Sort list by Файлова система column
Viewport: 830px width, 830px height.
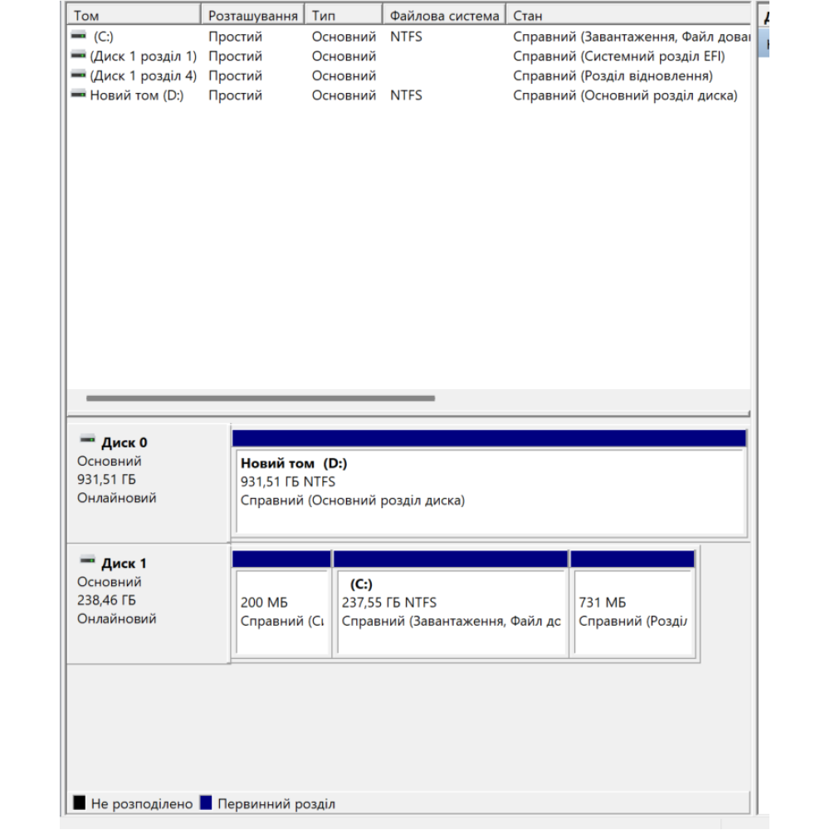pyautogui.click(x=444, y=16)
